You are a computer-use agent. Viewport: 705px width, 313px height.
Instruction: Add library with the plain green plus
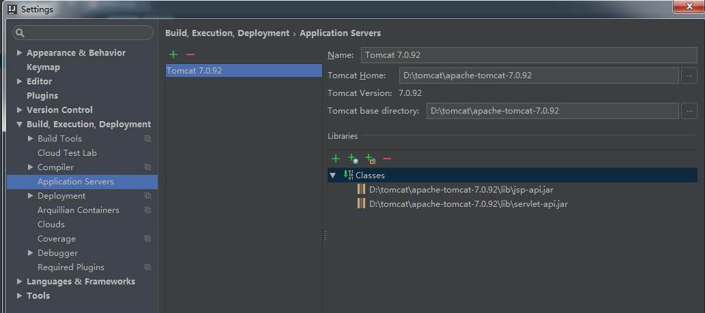[x=335, y=159]
